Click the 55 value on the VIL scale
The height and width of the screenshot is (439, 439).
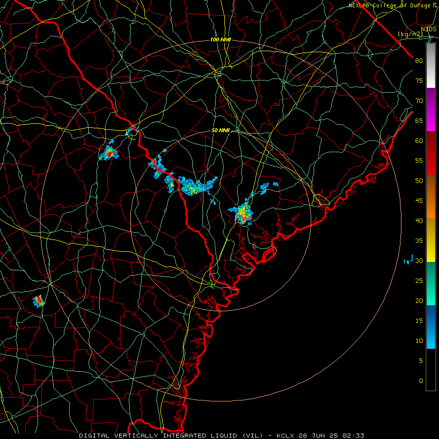pos(419,160)
